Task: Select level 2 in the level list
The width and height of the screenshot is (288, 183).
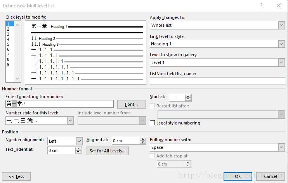Action: 8,29
